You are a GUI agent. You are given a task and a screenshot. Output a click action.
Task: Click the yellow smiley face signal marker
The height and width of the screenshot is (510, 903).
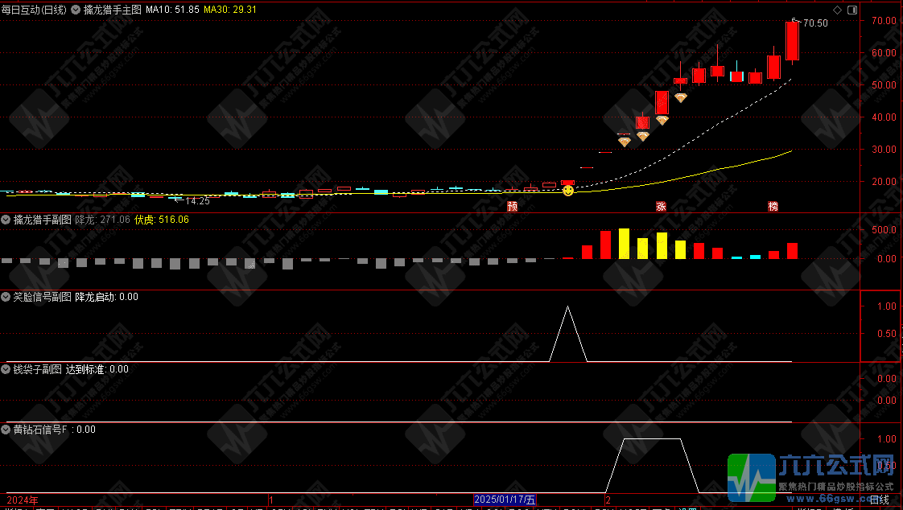567,191
